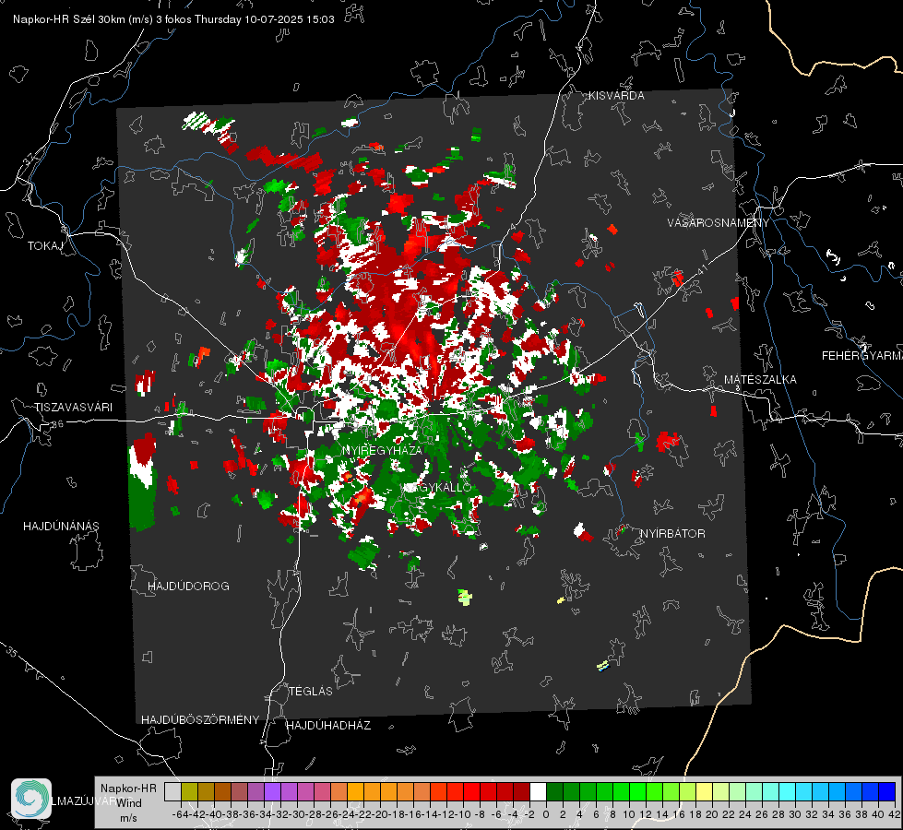Pick the purple legend swatch between -34 and -32
The image size is (903, 830).
pyautogui.click(x=272, y=791)
